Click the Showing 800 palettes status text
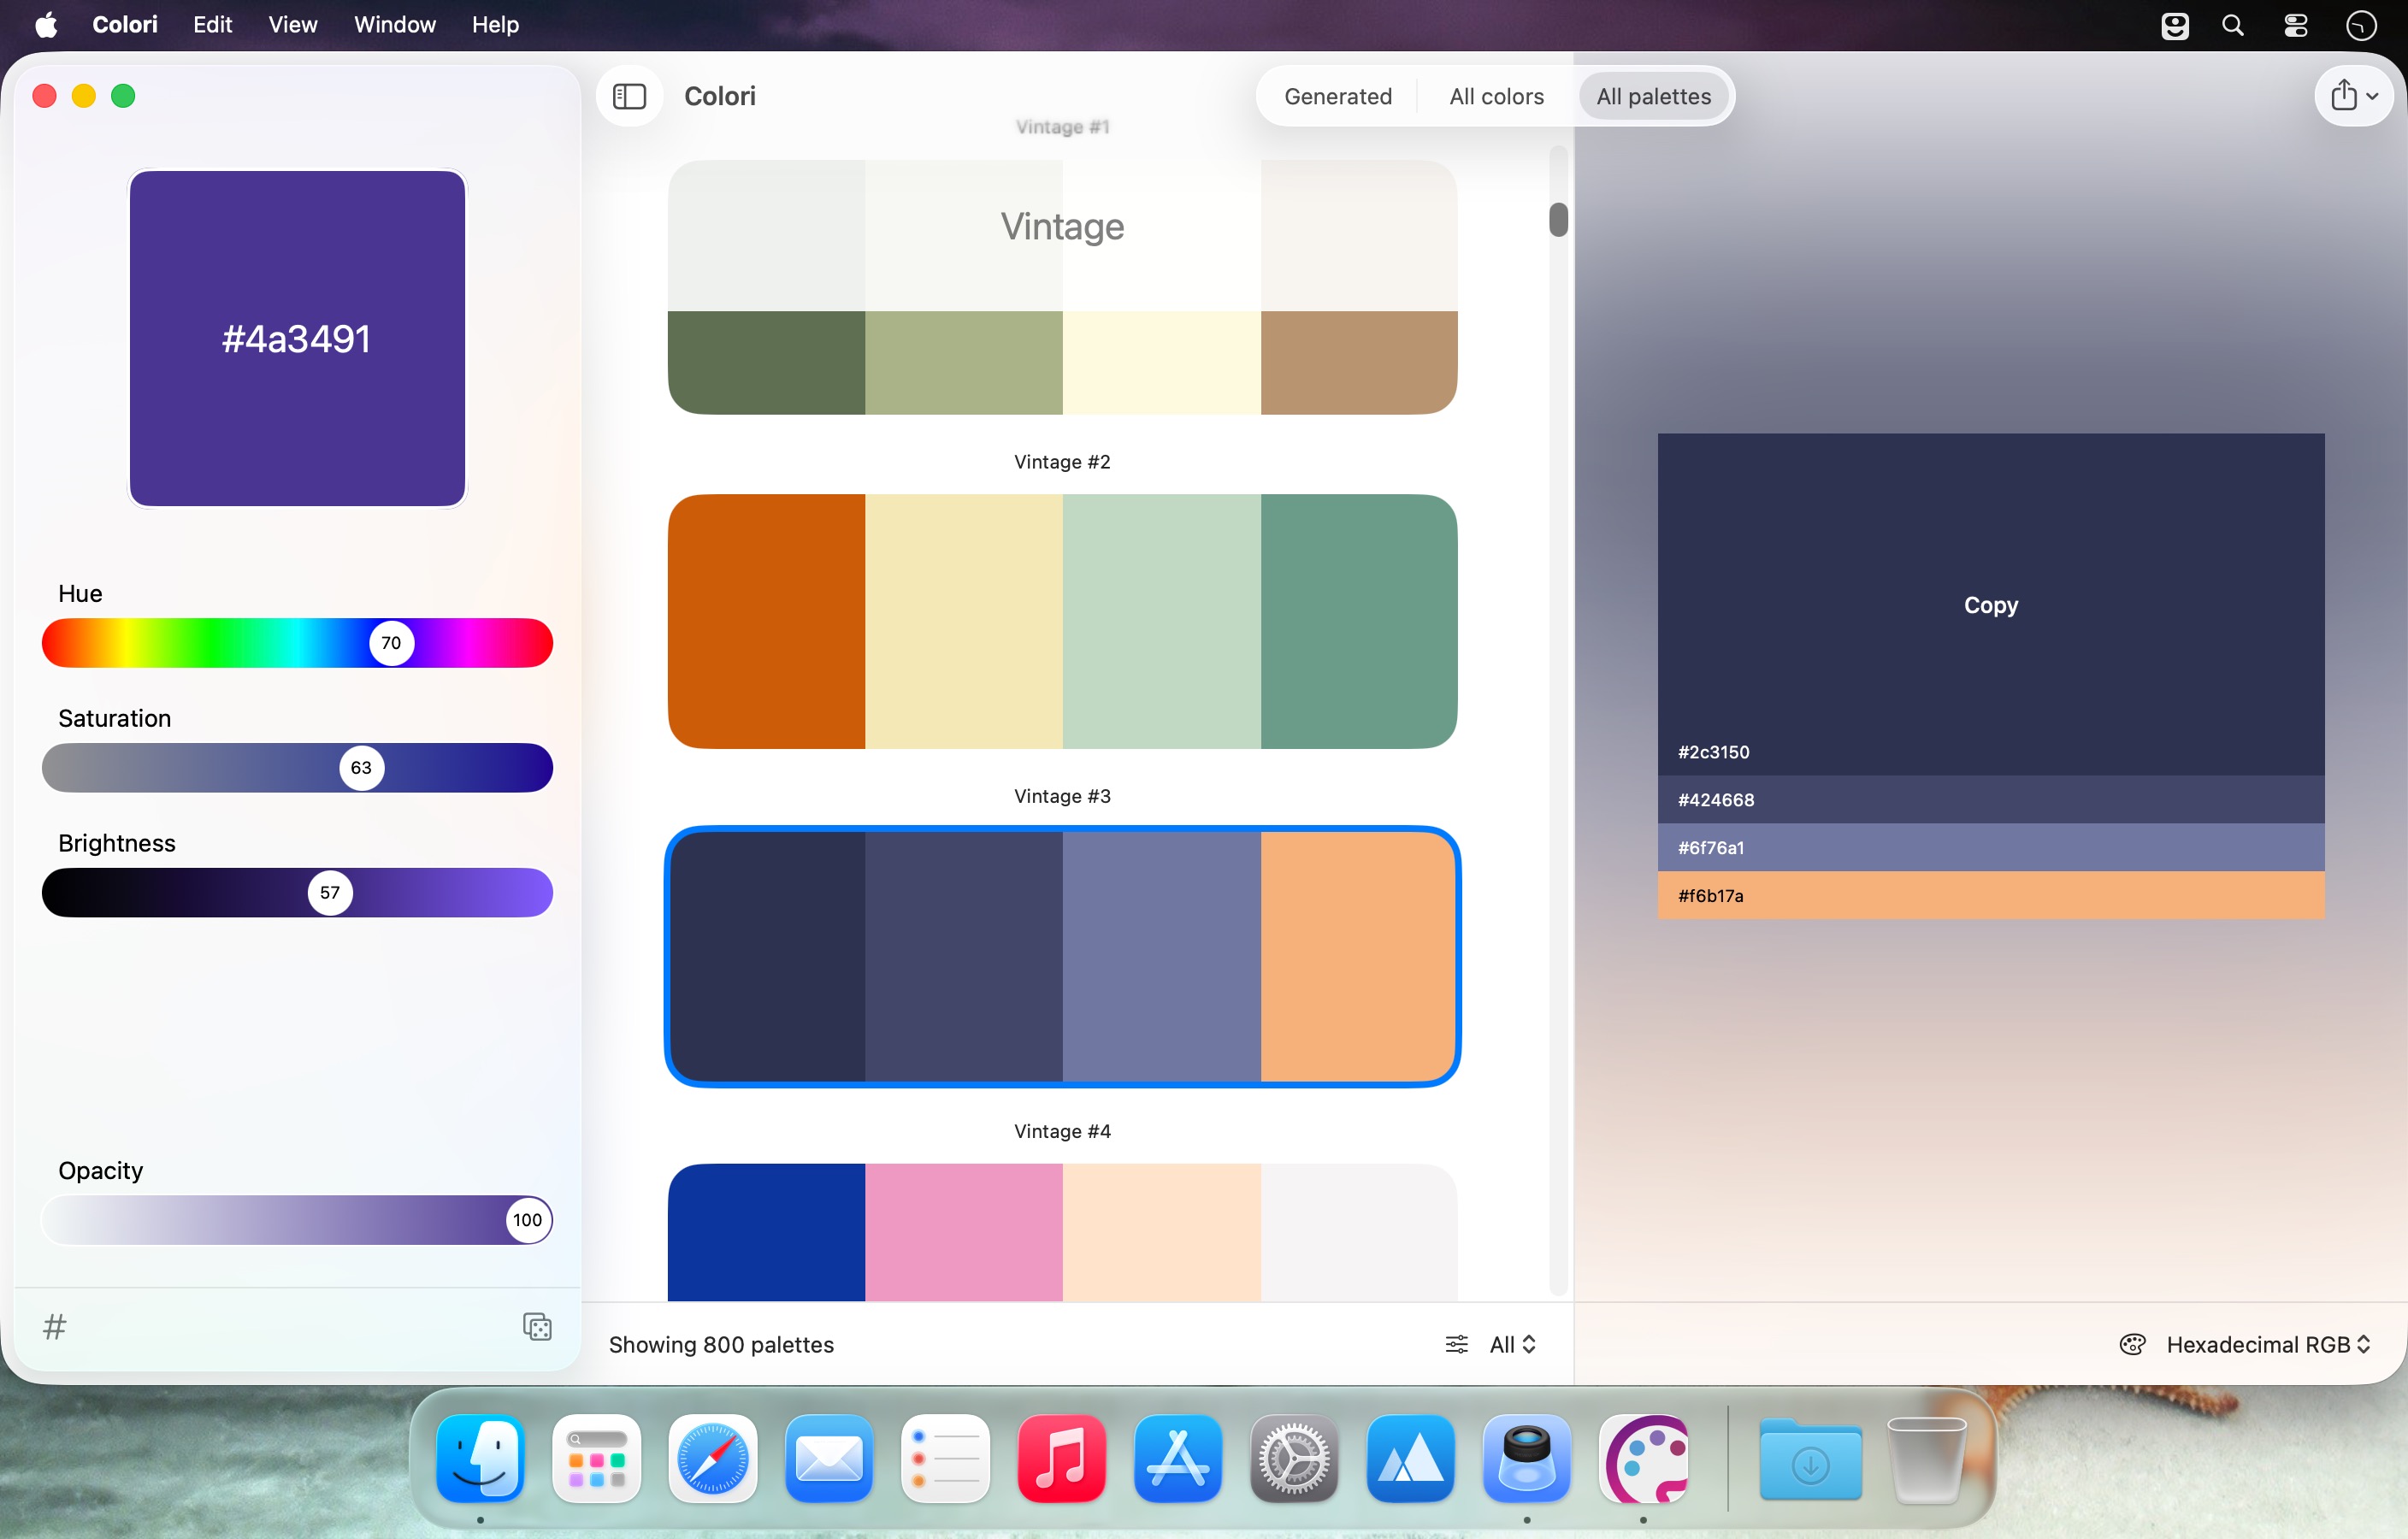Image resolution: width=2408 pixels, height=1539 pixels. (x=721, y=1344)
